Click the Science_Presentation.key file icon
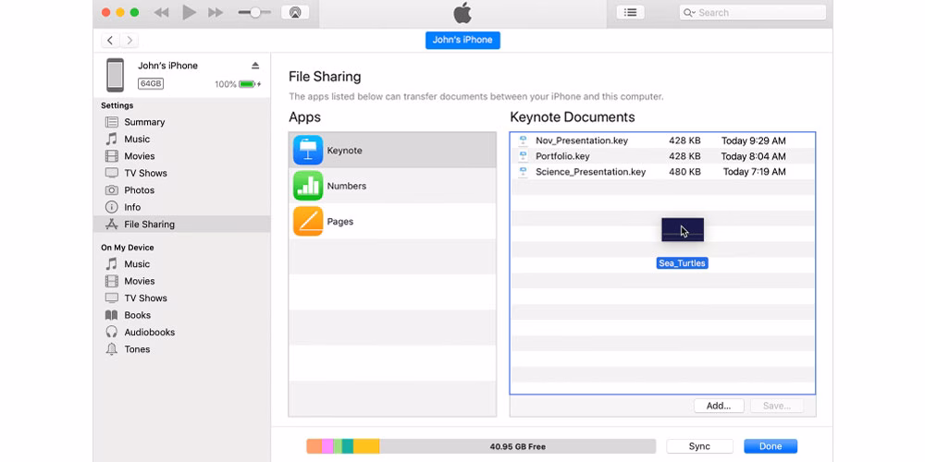 [523, 172]
